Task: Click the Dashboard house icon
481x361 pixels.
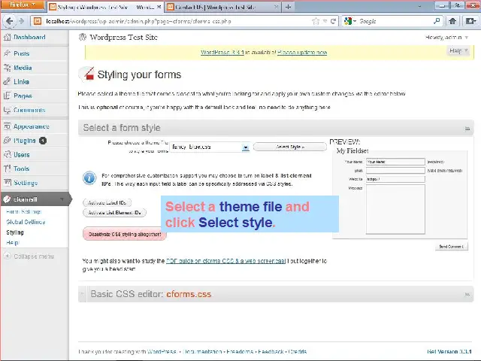Action: tap(7, 37)
